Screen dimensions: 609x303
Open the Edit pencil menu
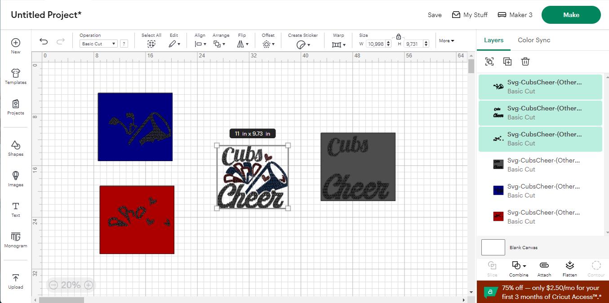(174, 44)
